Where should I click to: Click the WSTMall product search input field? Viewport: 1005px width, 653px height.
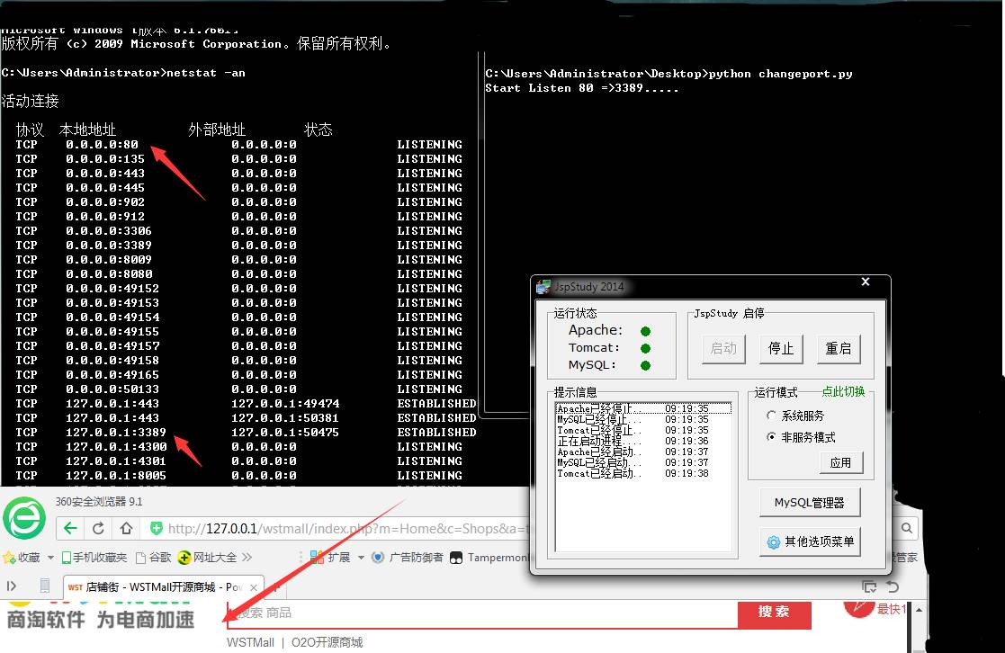pos(482,613)
